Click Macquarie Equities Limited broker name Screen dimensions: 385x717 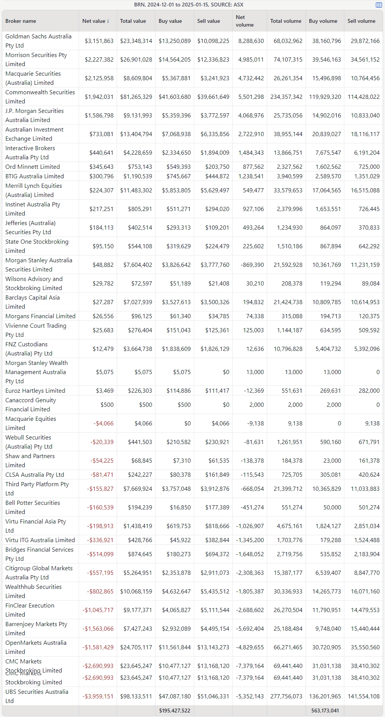pyautogui.click(x=30, y=423)
